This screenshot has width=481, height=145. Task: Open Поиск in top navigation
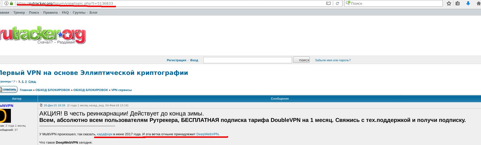pos(34,13)
